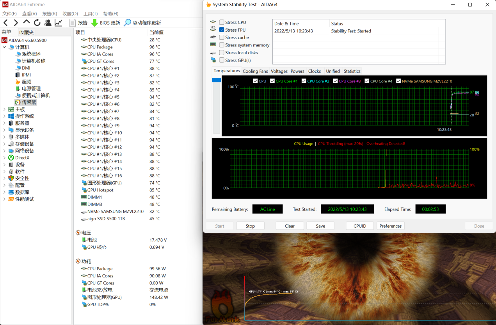Click the user favorites toolbar icon
Image resolution: width=496 pixels, height=325 pixels.
click(48, 23)
